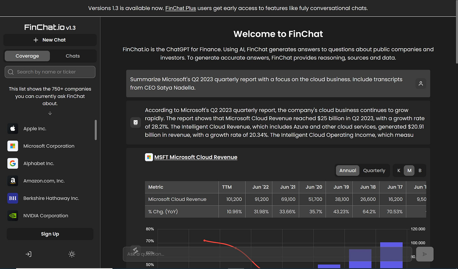Click the Jun '18 column header
Viewport: 458px width, 269px height.
pos(366,187)
